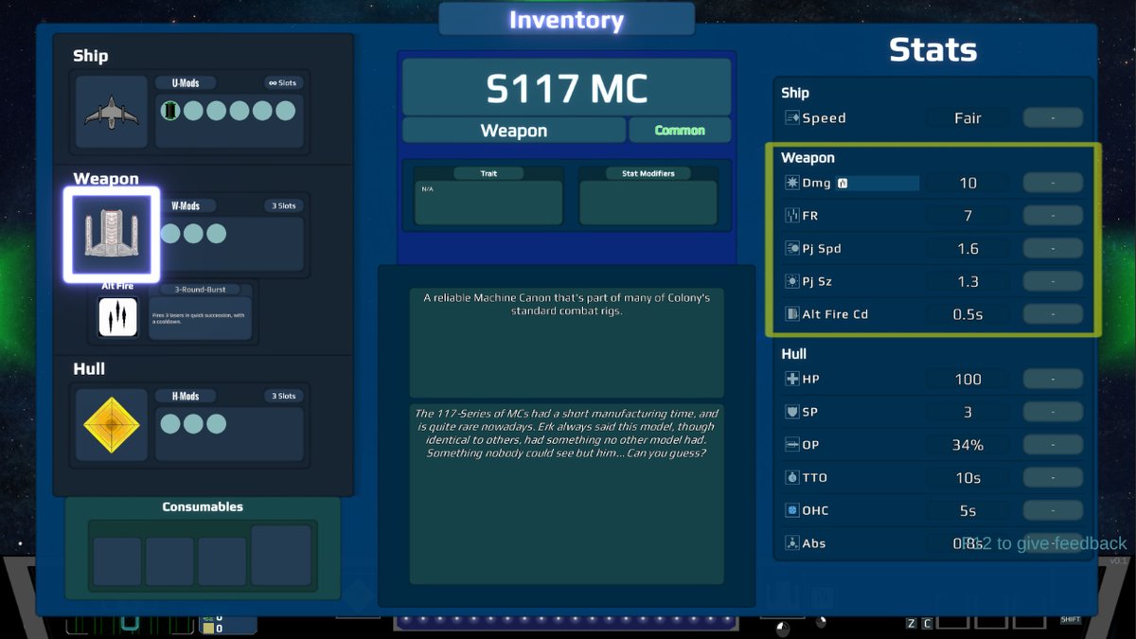Image resolution: width=1136 pixels, height=639 pixels.
Task: Click the Trait panel header
Action: 488,173
